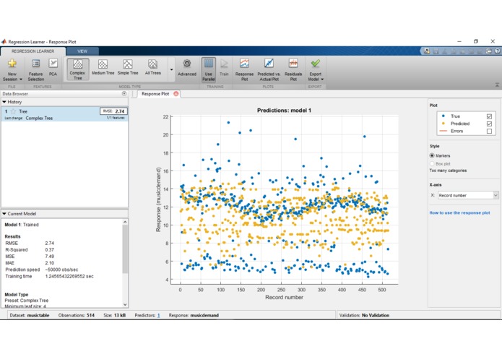502x357 pixels.
Task: Select the Box plot radio button
Action: click(432, 163)
